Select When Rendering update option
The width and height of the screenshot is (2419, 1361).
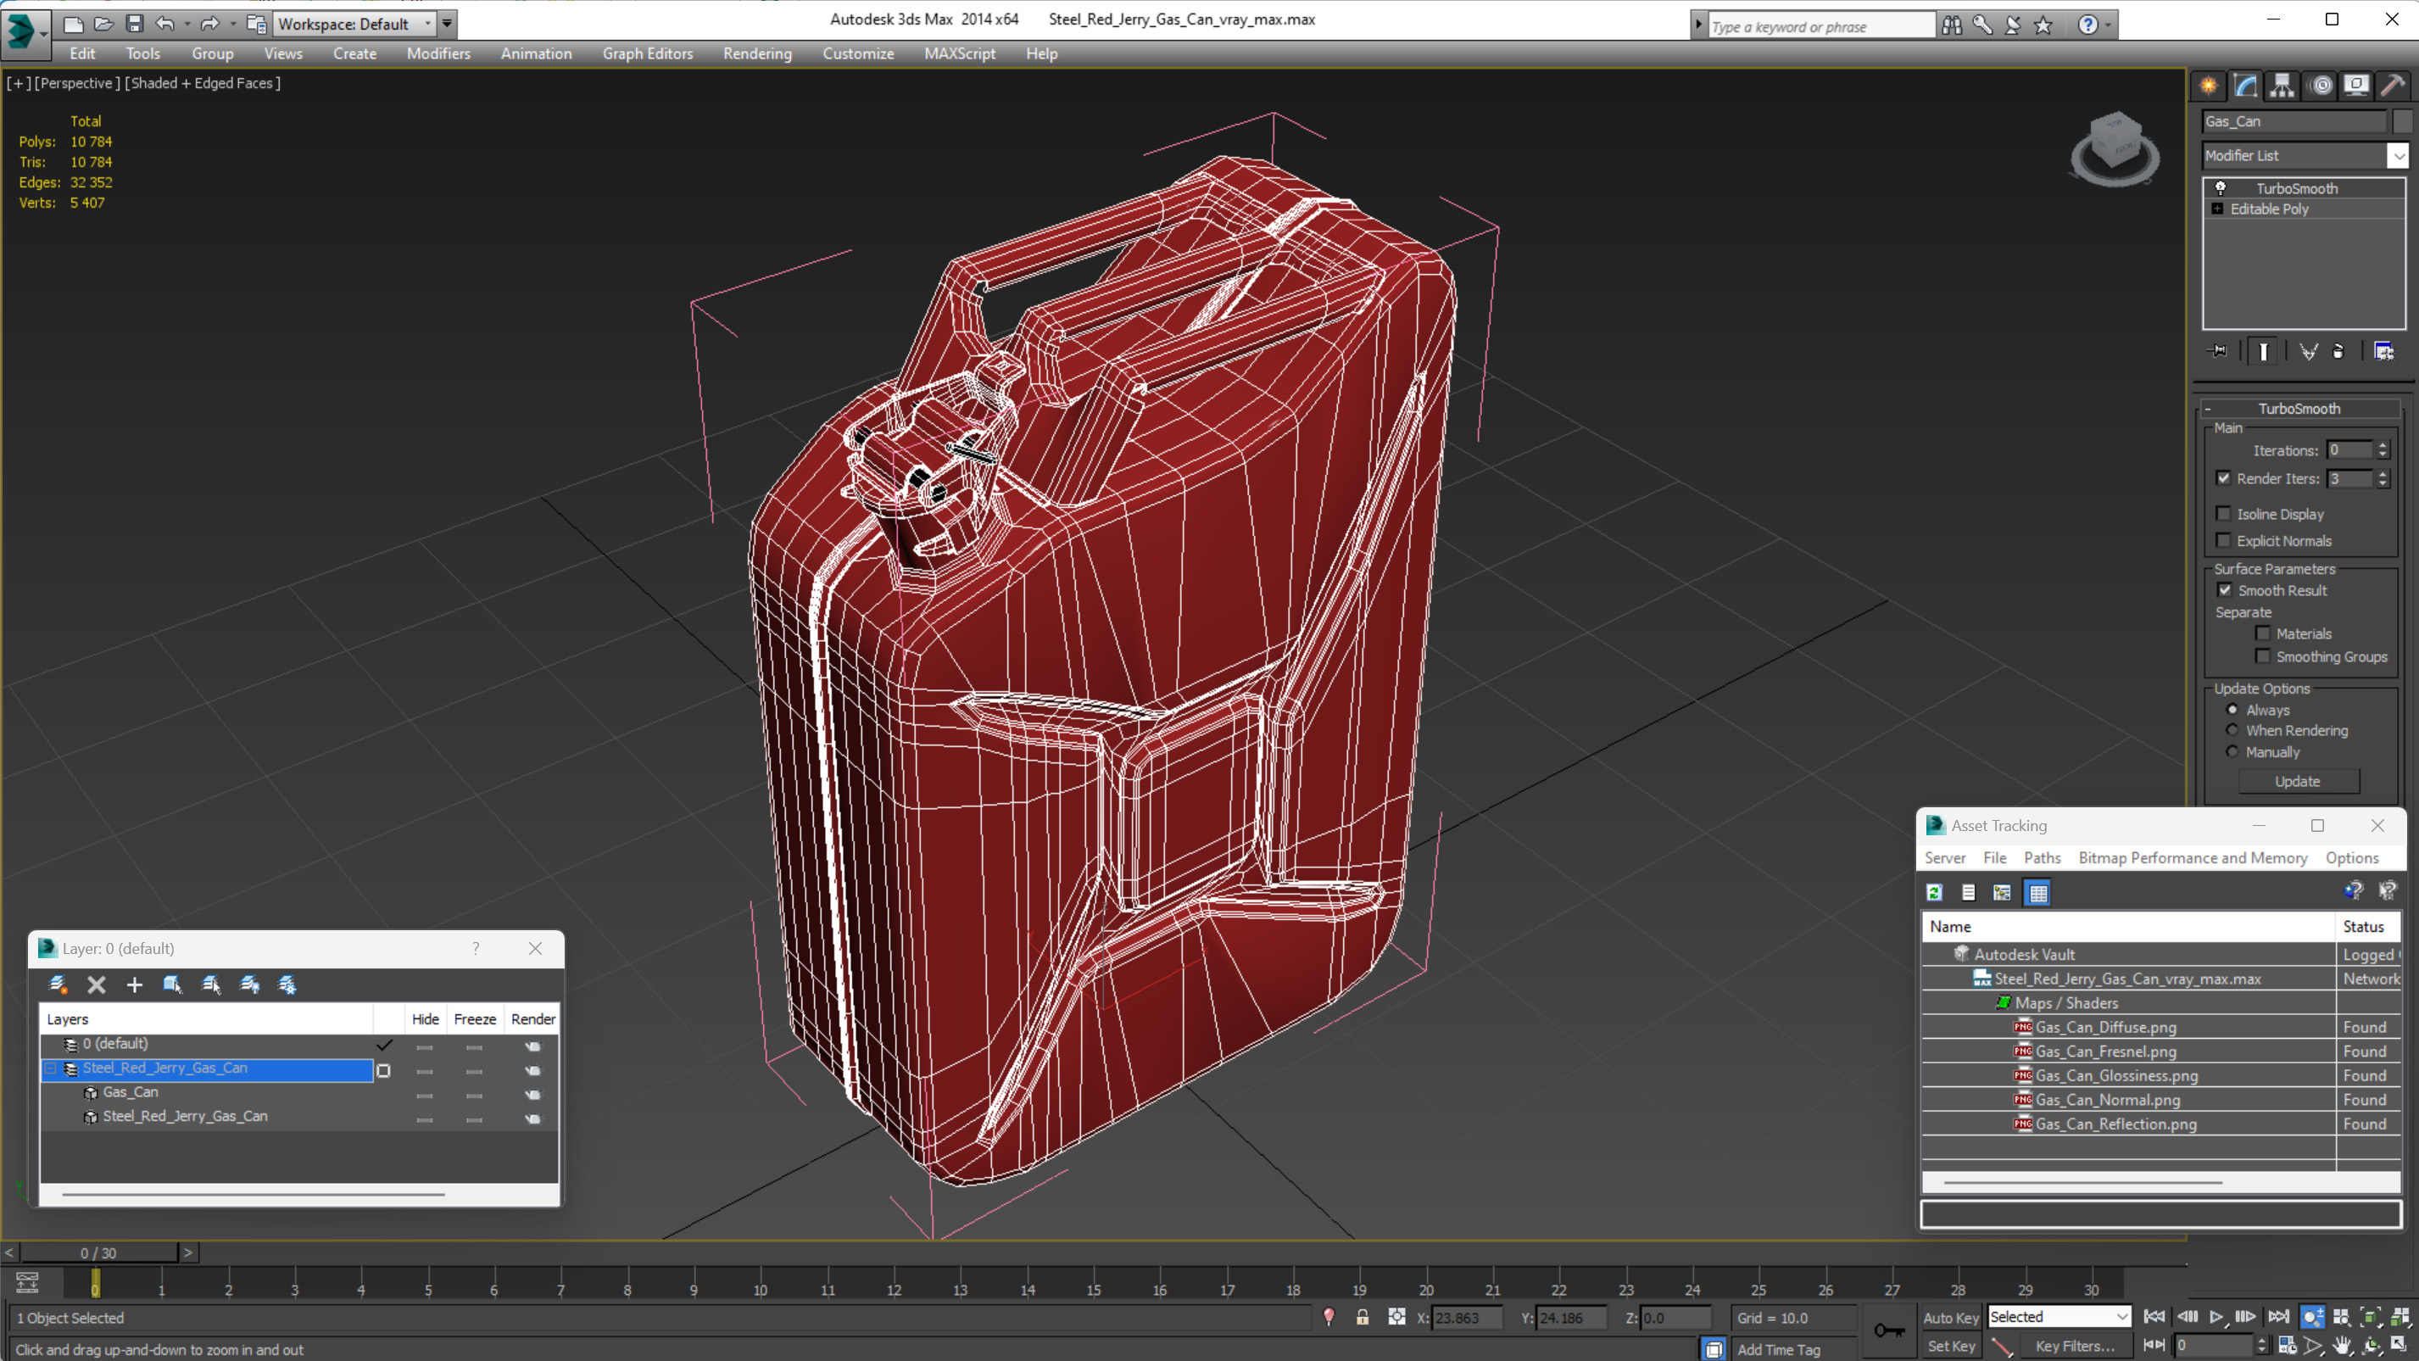(2233, 730)
